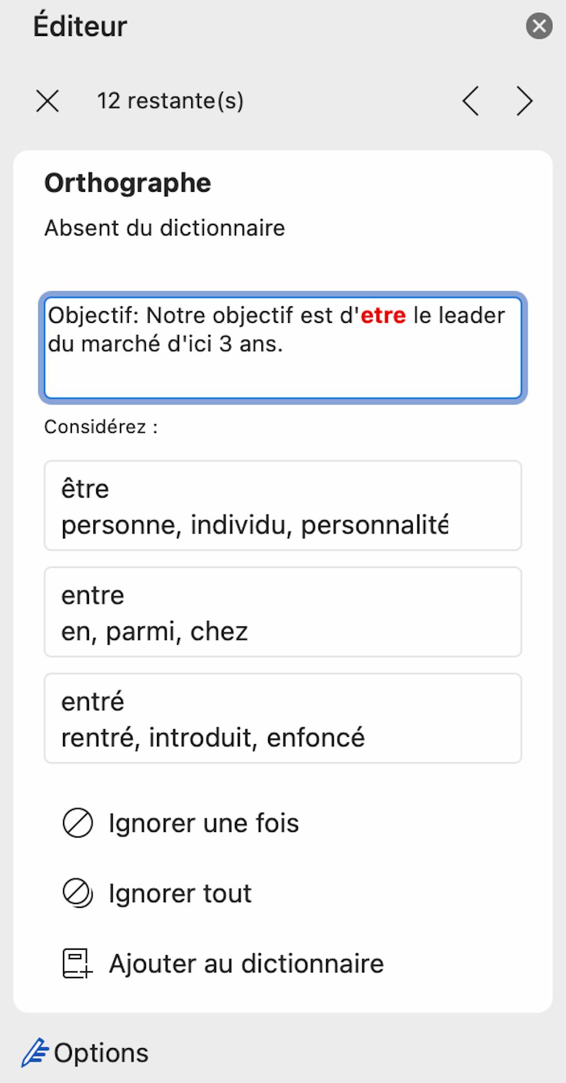Image resolution: width=566 pixels, height=1083 pixels.
Task: Click the Ignorer tout icon
Action: coord(77,893)
